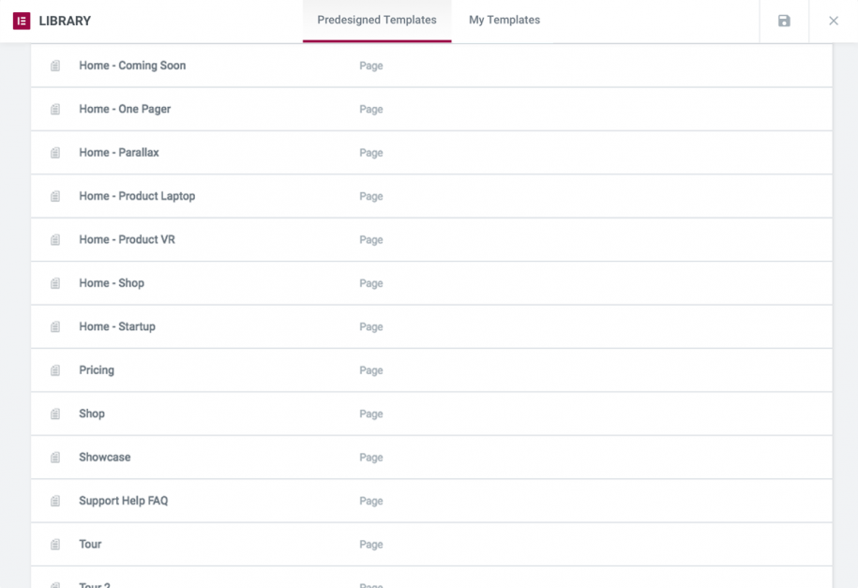
Task: Click page icon beside Home - Coming Soon
Action: pos(55,66)
